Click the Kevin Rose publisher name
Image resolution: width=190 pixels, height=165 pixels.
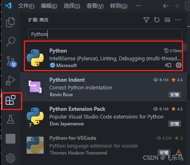click(61, 95)
